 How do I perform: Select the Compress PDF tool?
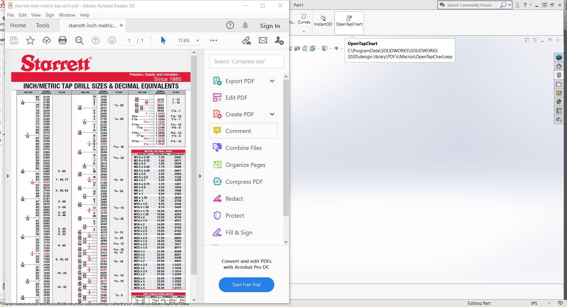243,182
